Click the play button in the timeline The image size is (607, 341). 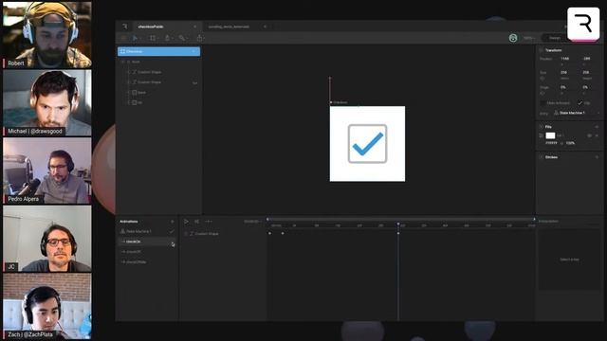(x=186, y=222)
